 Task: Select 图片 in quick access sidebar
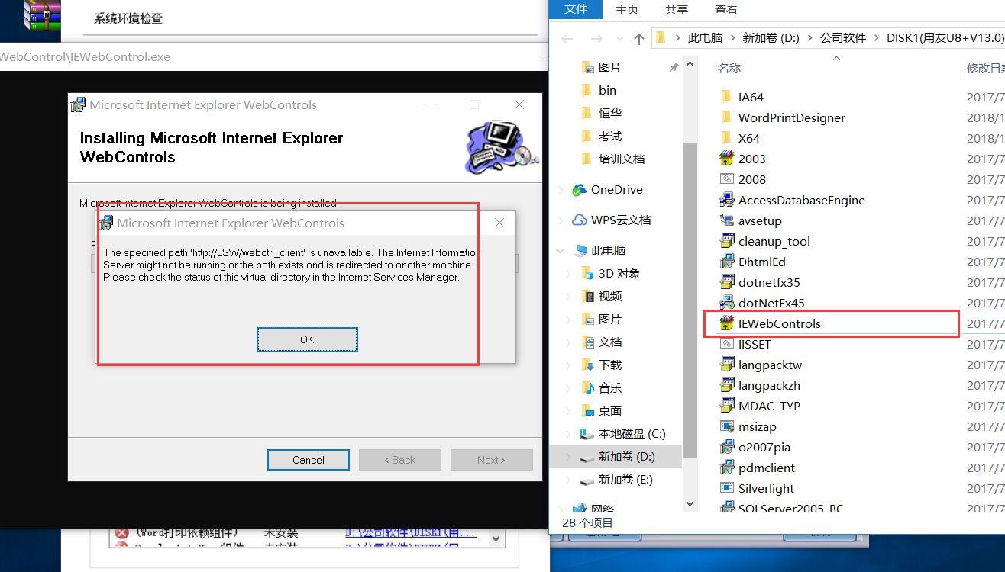pos(610,67)
